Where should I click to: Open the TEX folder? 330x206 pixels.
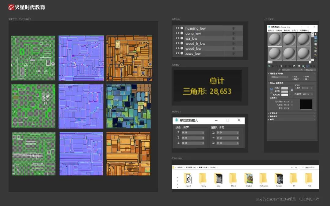pos(309,180)
